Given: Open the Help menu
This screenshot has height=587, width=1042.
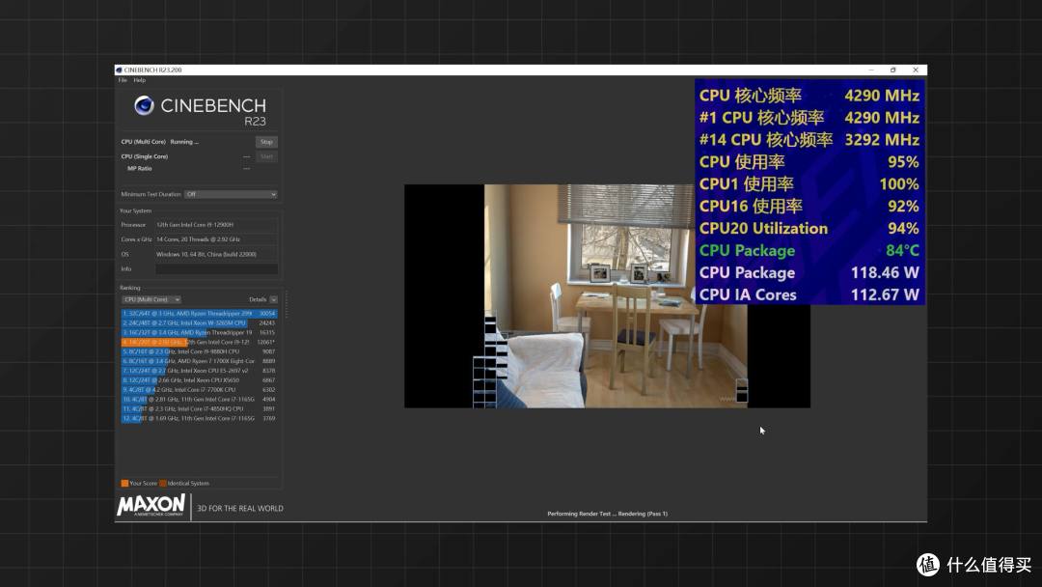Looking at the screenshot, I should (x=140, y=80).
